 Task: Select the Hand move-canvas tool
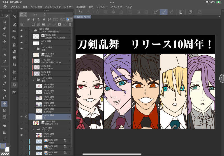click(4, 28)
